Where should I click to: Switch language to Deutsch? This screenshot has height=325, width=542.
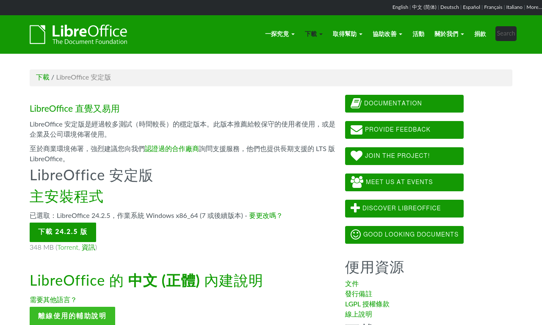tap(450, 7)
